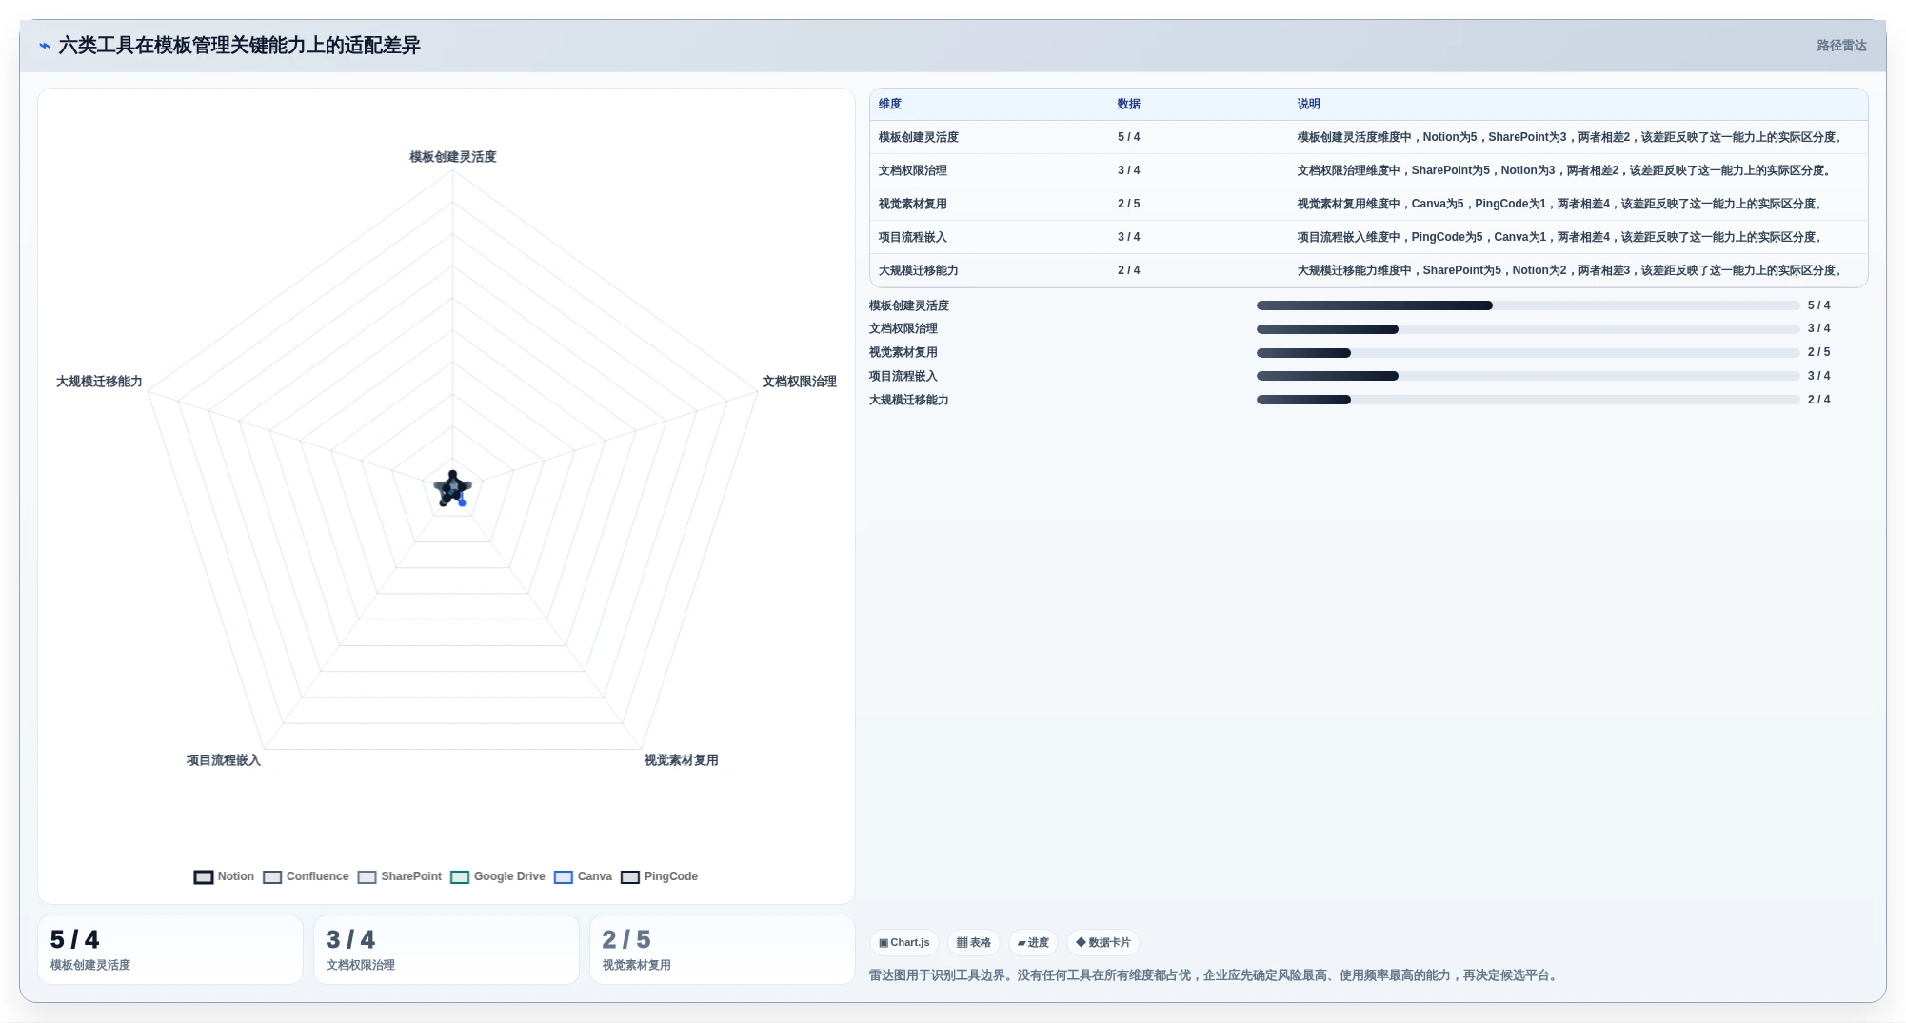The image size is (1906, 1023).
Task: Hide the Canva dataset via legend label
Action: pyautogui.click(x=595, y=876)
